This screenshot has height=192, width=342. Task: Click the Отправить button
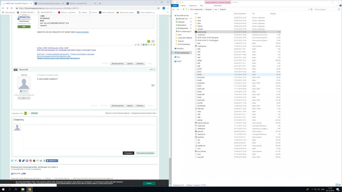[128, 153]
